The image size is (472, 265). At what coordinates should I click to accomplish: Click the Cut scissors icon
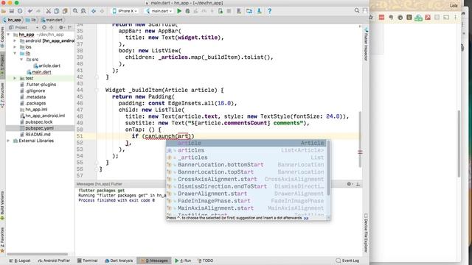pos(48,11)
